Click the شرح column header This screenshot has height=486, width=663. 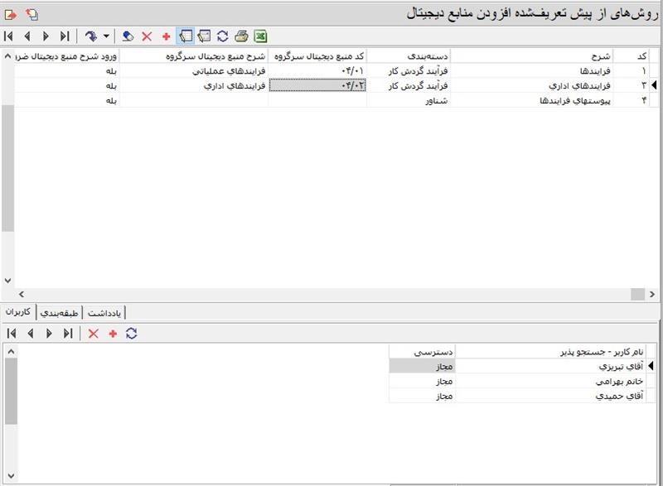539,55
